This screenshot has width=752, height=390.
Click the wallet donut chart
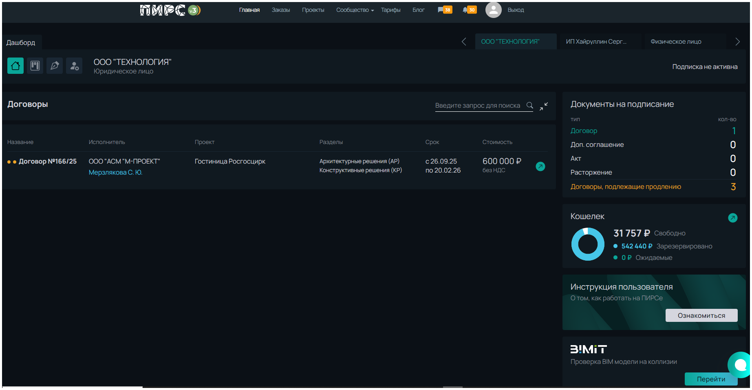(588, 244)
